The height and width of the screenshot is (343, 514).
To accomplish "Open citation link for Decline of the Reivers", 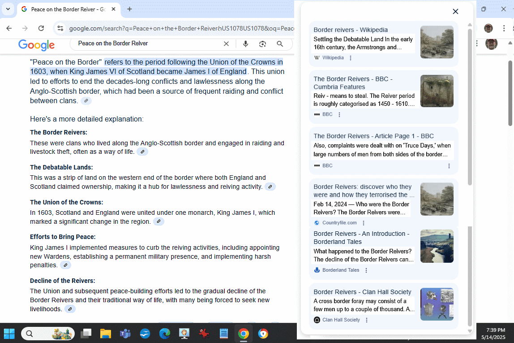I will coord(70,309).
